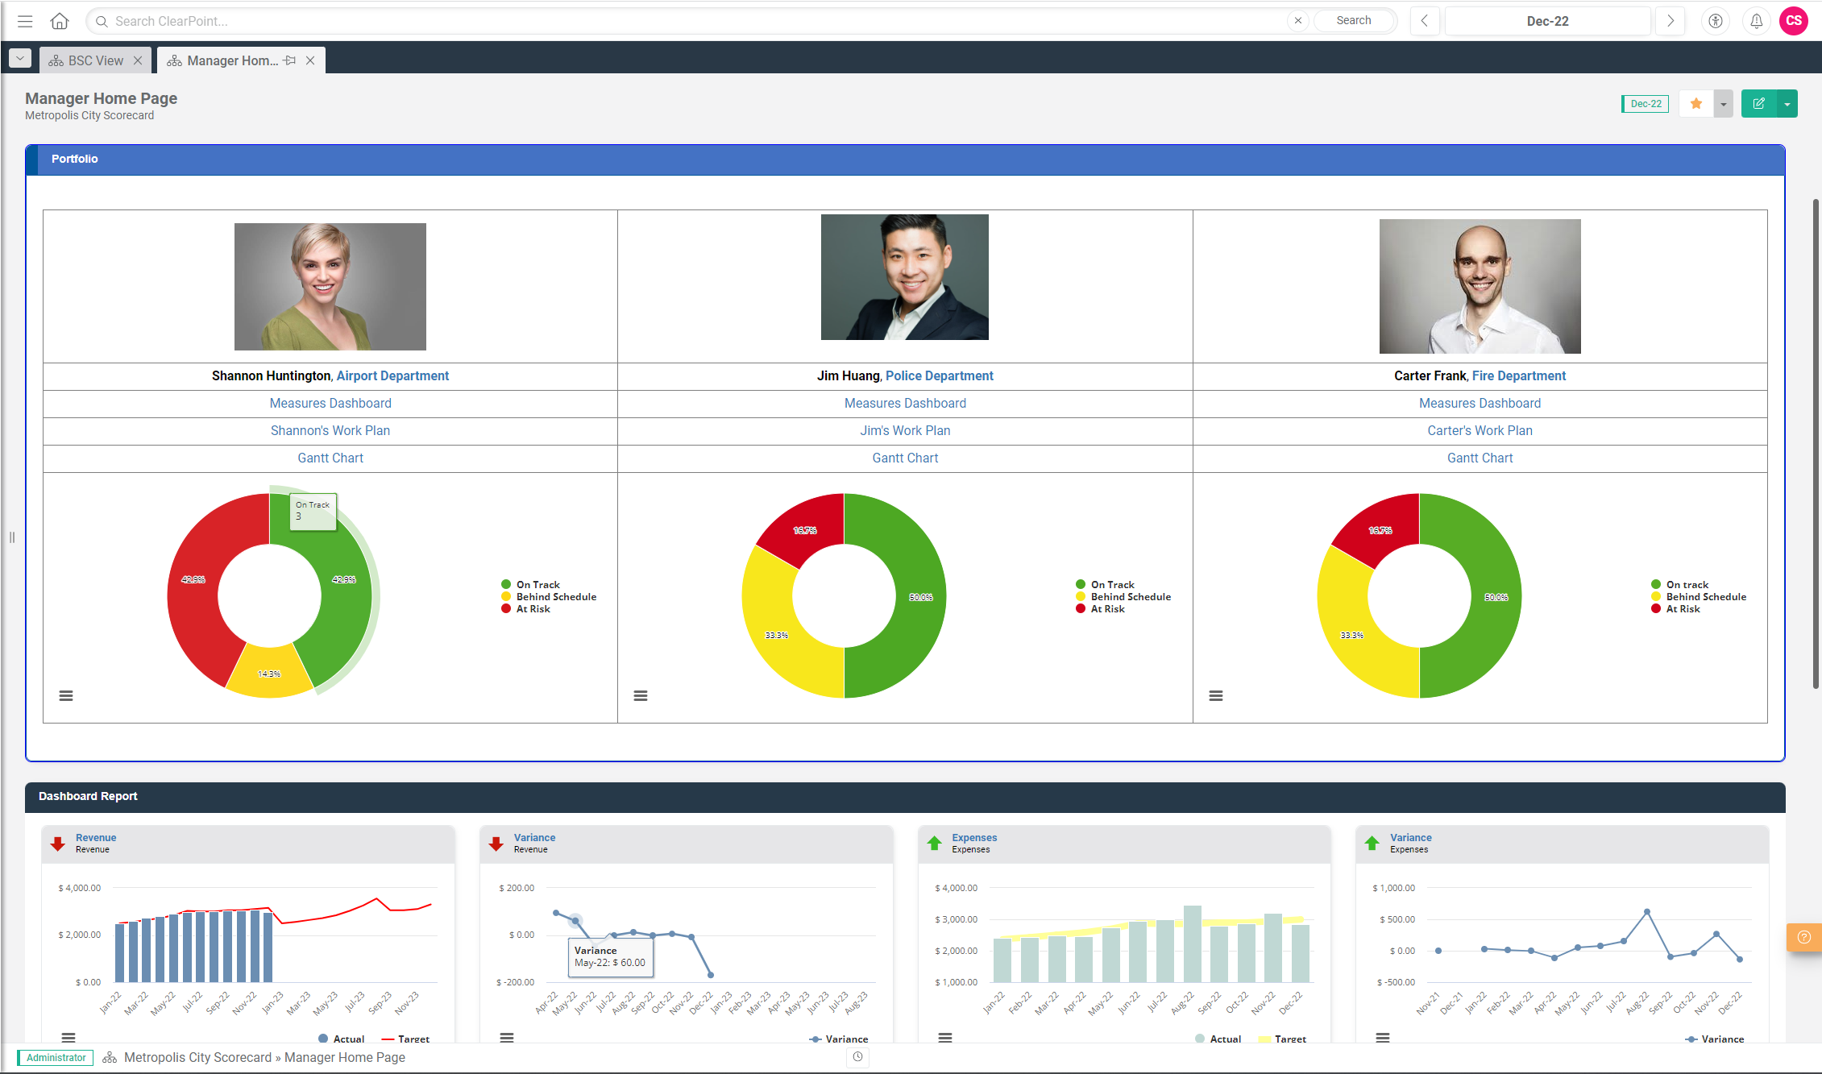
Task: Open the notifications bell
Action: [x=1756, y=21]
